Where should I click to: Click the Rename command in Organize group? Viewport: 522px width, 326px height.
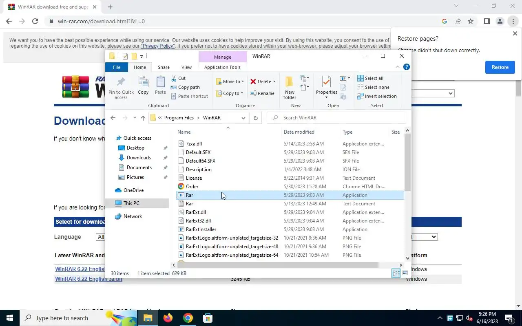[262, 93]
